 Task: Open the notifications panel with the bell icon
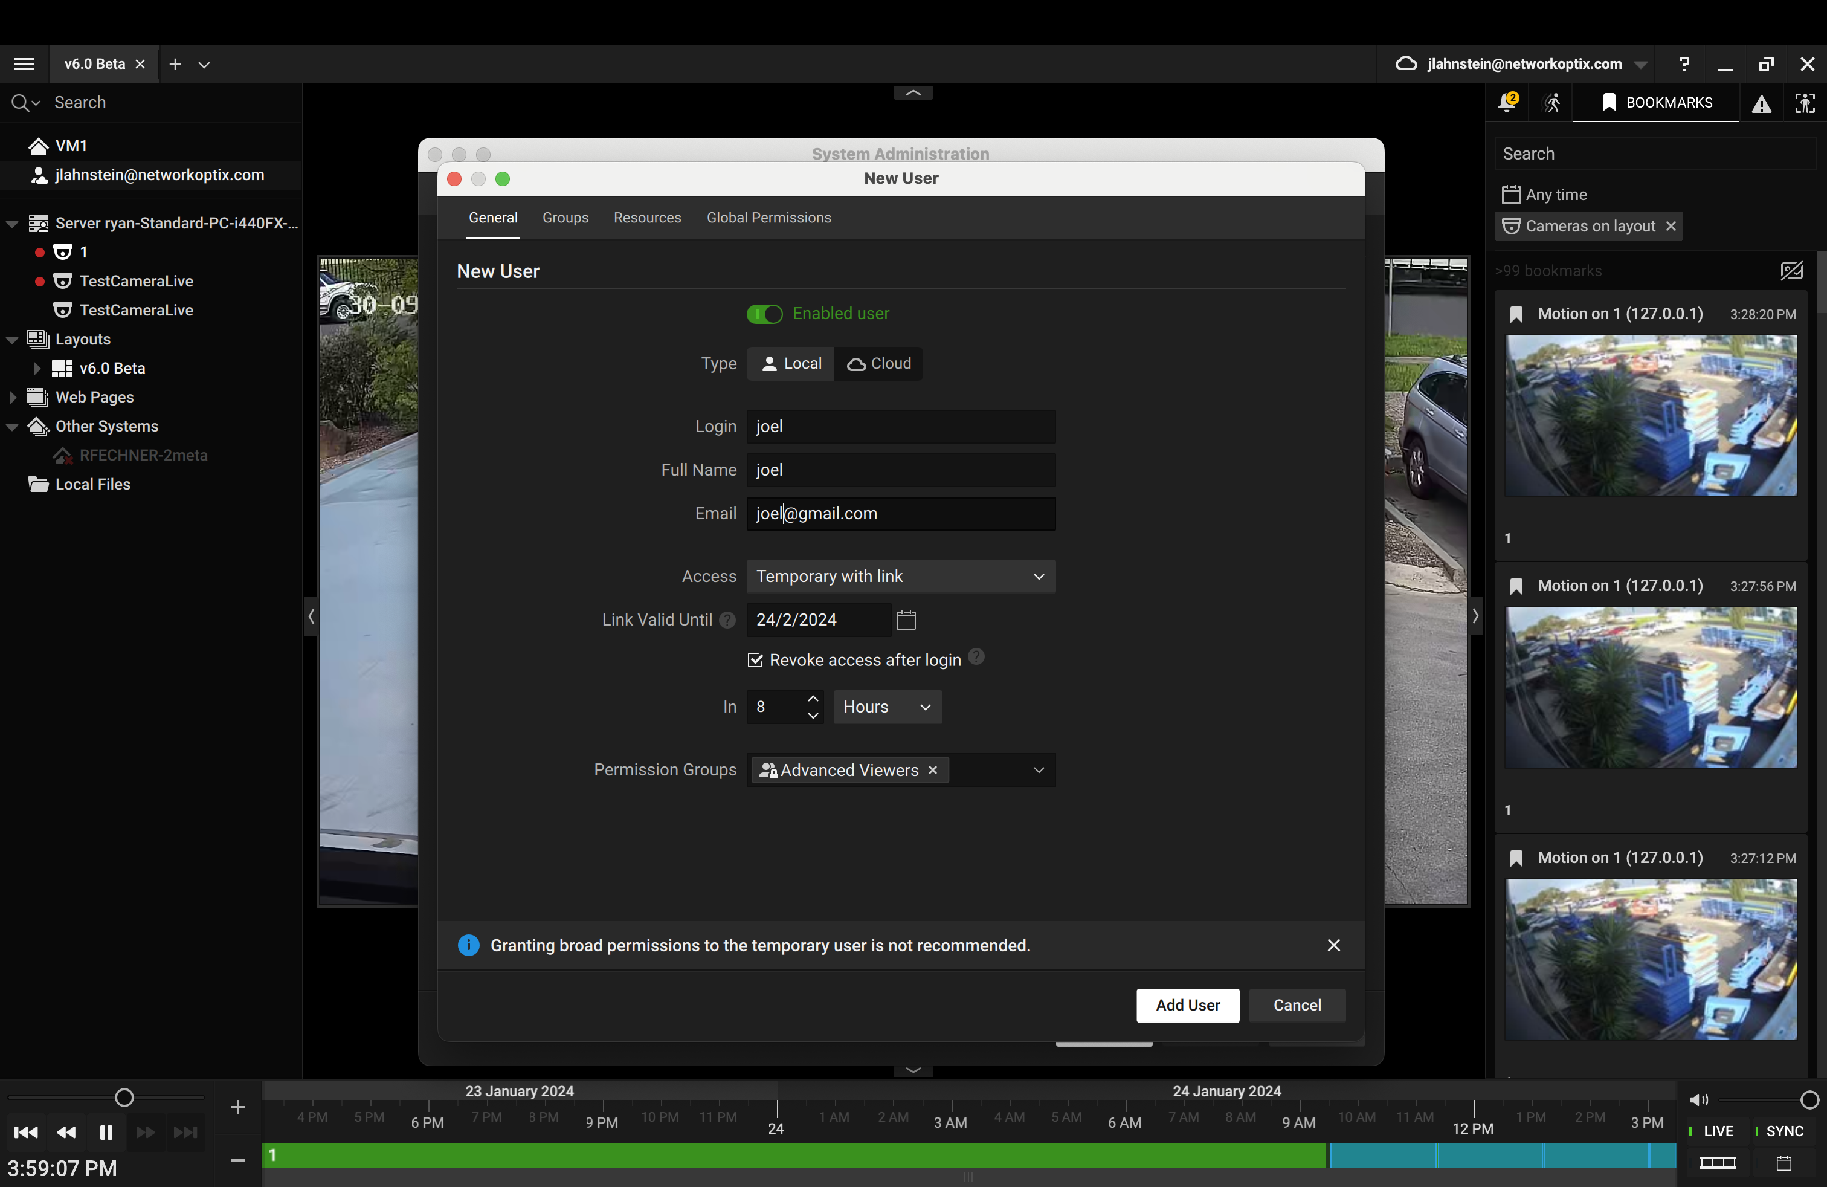click(1507, 102)
